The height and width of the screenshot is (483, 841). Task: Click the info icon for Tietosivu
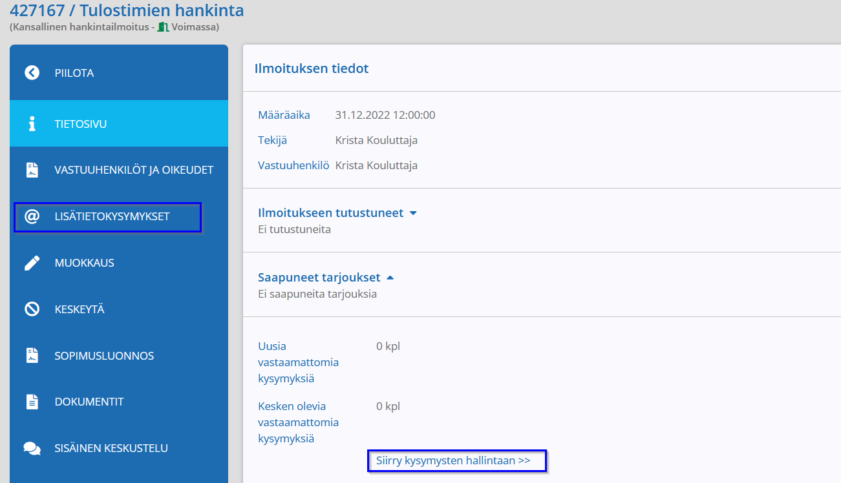click(32, 124)
